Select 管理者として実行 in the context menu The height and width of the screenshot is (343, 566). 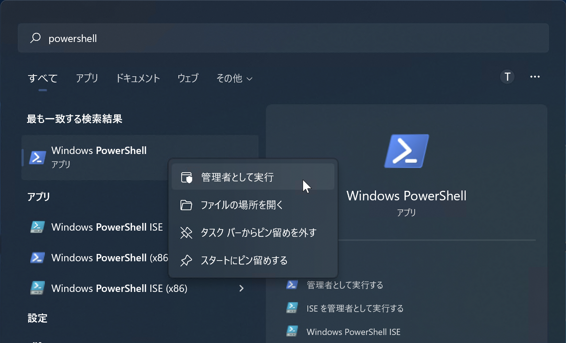[237, 177]
